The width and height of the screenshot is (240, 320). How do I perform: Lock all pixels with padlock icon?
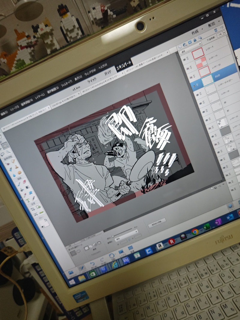[195, 40]
